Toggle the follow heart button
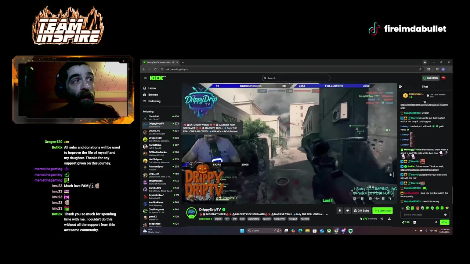The image size is (470, 264). [347, 210]
